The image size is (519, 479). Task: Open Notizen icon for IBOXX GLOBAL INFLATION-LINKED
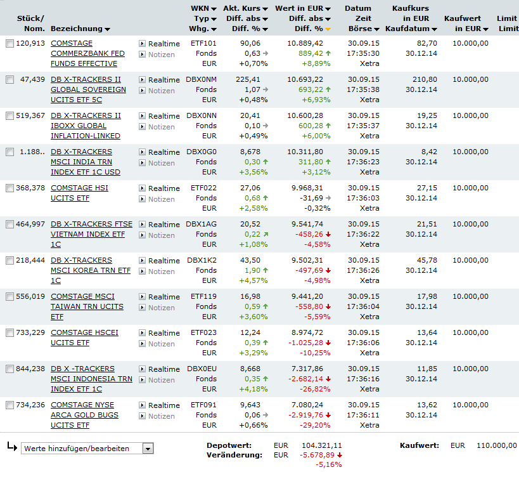(142, 127)
